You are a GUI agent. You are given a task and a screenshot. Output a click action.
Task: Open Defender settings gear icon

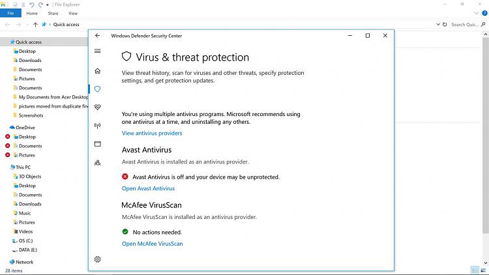coord(98,259)
